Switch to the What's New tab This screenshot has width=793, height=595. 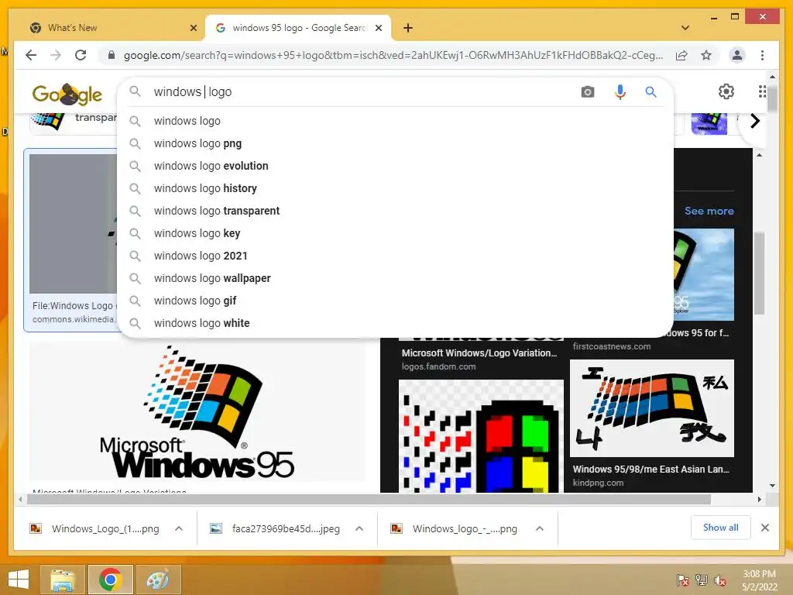pyautogui.click(x=113, y=28)
